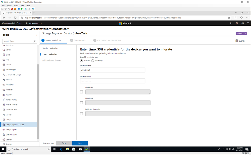The image size is (251, 155).
Task: Open Storage Replica tool
Action: click(11, 130)
